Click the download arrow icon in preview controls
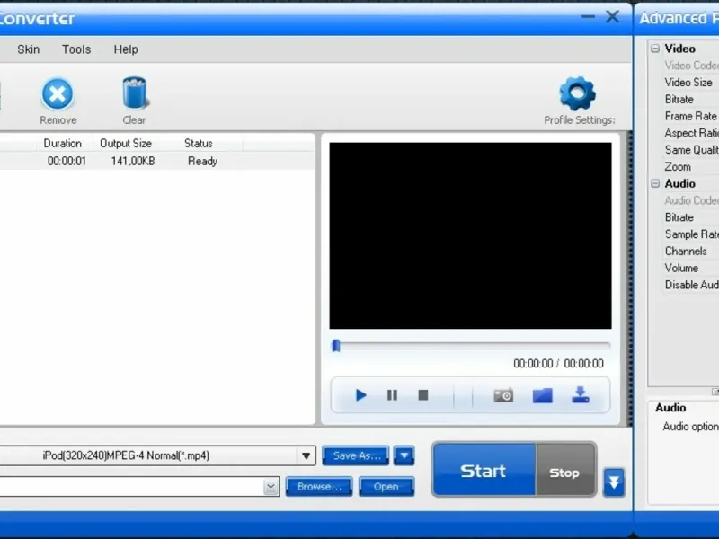This screenshot has height=539, width=719. [581, 394]
